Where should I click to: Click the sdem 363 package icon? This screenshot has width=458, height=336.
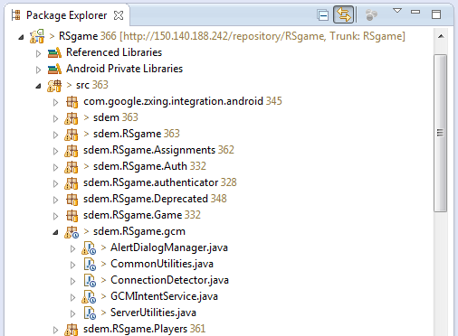(x=72, y=118)
